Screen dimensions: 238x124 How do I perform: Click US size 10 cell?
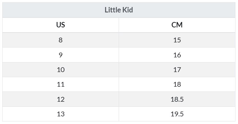point(60,70)
